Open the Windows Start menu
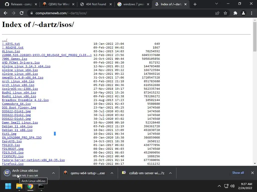 [8, 186]
